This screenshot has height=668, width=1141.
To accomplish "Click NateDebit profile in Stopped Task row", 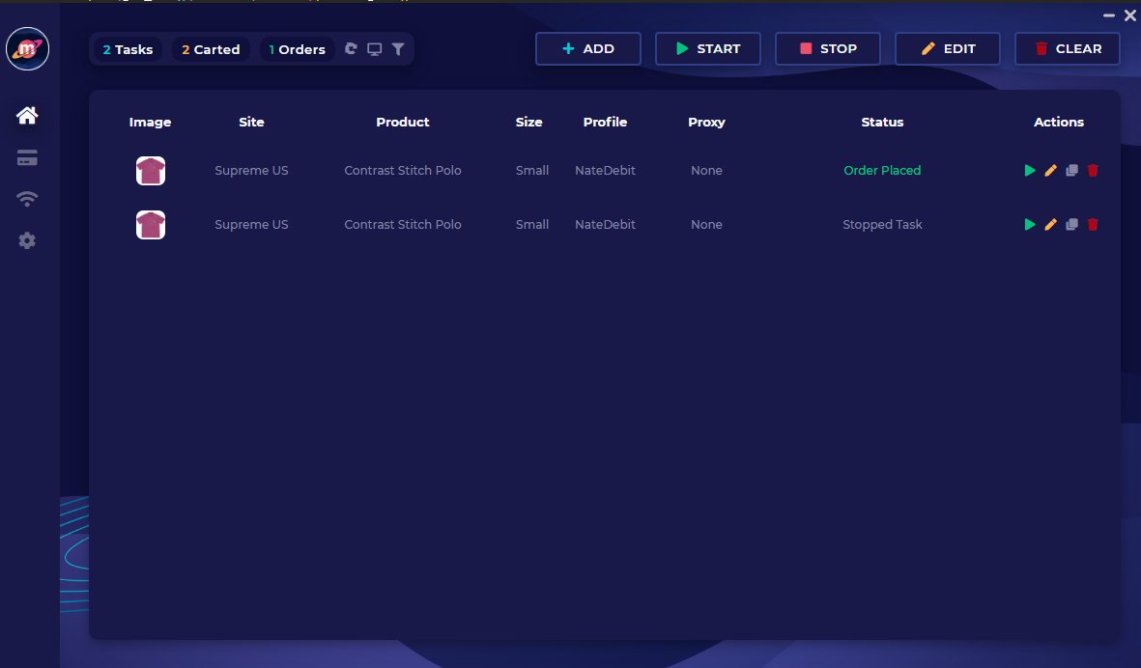I will pos(605,225).
